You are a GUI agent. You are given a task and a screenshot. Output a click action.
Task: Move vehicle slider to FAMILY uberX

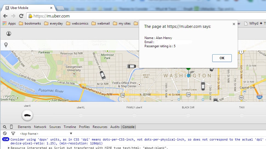click(x=134, y=115)
